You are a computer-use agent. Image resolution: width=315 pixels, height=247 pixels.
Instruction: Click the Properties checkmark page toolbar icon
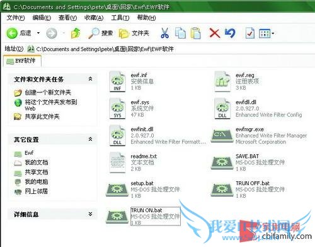click(250, 33)
